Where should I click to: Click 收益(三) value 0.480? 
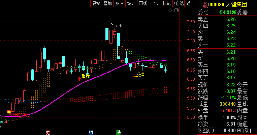[230, 130]
